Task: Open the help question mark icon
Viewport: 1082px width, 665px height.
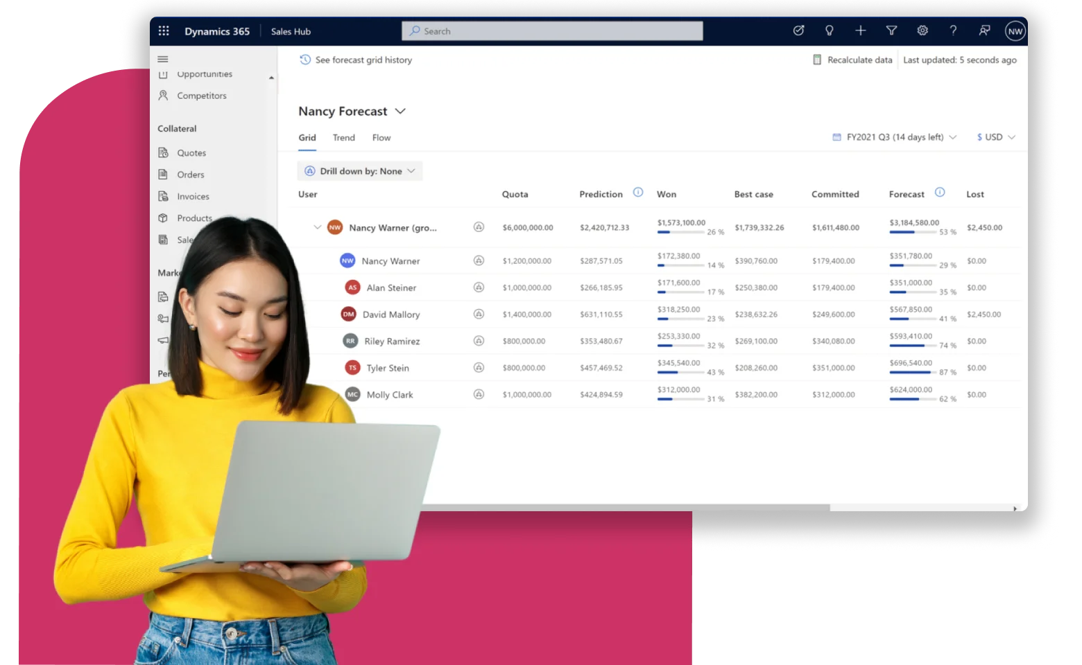Action: [x=953, y=30]
